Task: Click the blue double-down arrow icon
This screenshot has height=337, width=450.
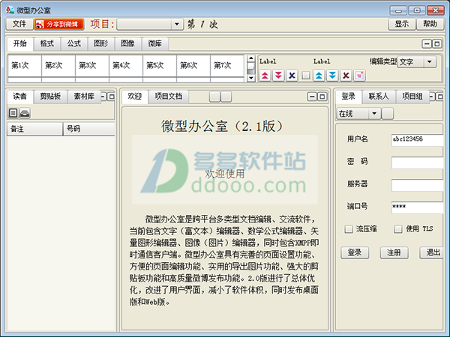Action: click(x=332, y=76)
